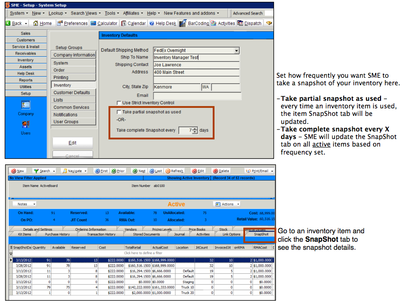Open the Dispatch tool
The image size is (406, 303).
249,23
